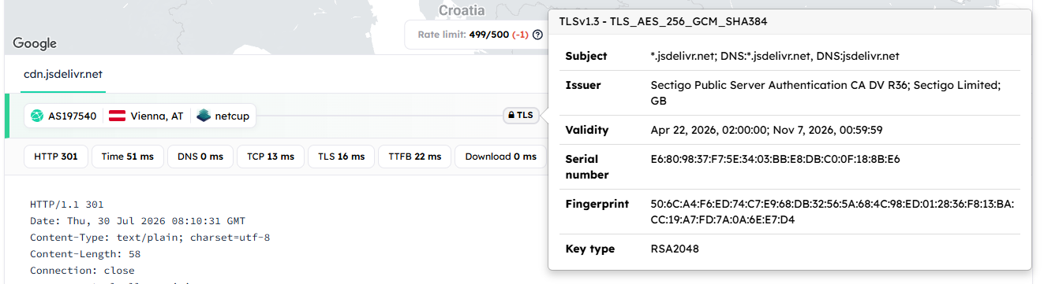
Task: Click the certificate Subject value
Action: tap(775, 56)
